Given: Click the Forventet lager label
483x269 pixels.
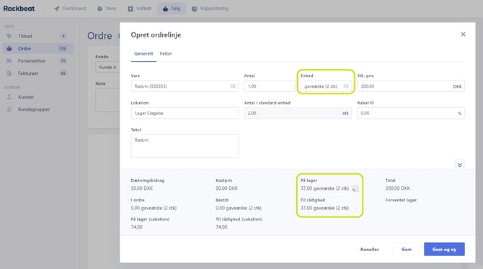Looking at the screenshot, I should (x=401, y=200).
